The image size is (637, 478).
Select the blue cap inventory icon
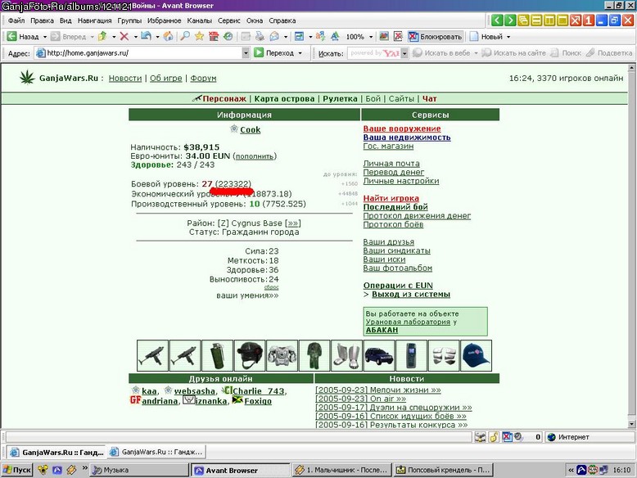coord(477,356)
